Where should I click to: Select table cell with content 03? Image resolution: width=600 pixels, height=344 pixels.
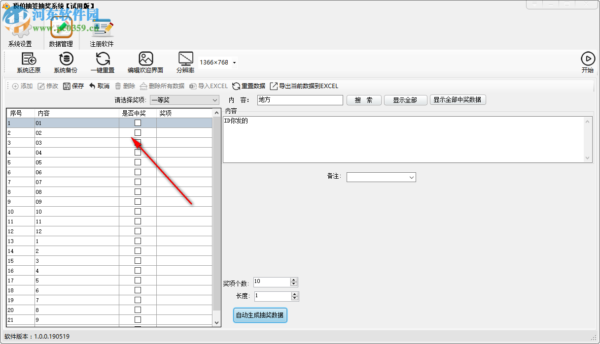(77, 143)
